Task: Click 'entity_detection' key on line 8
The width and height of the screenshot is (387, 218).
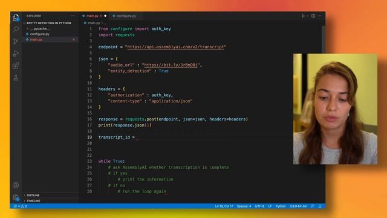Action: coord(129,71)
